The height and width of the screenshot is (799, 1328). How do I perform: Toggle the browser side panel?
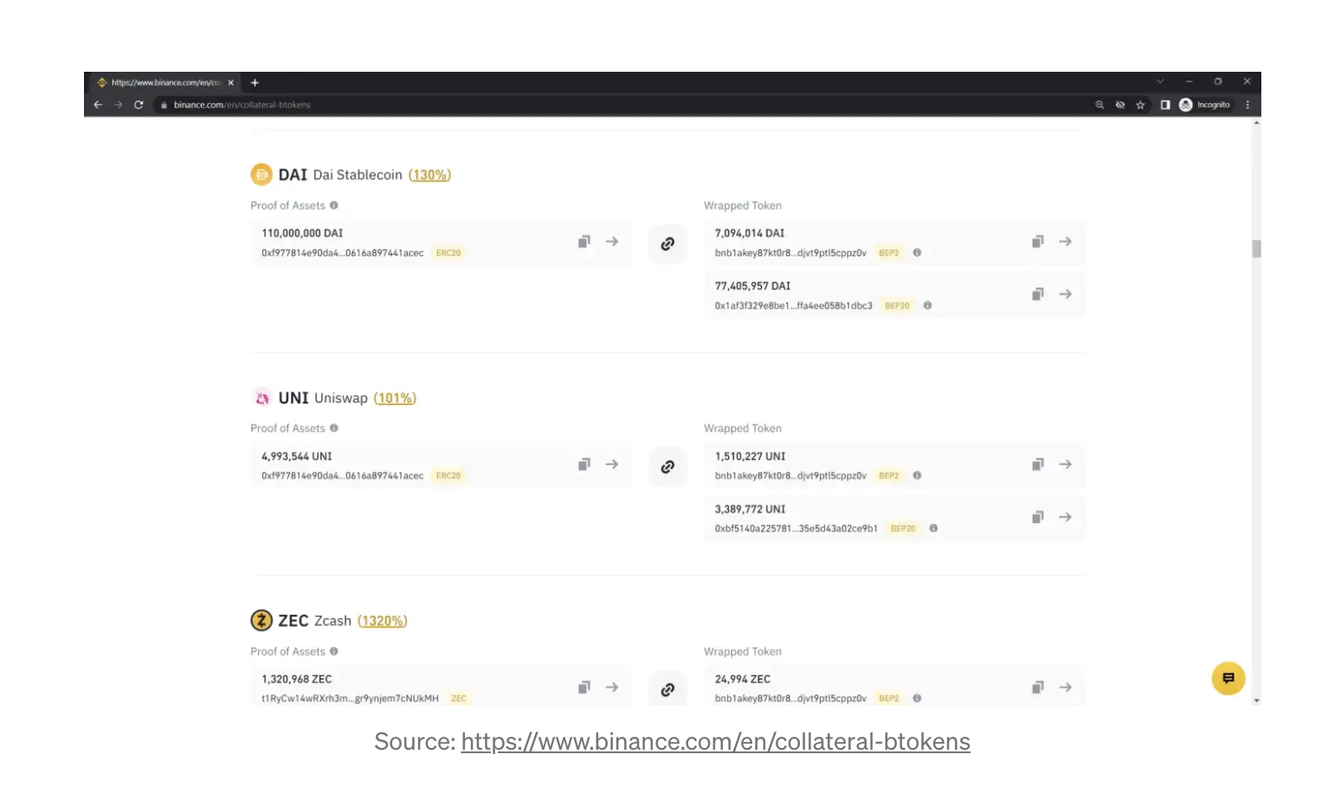(x=1165, y=105)
